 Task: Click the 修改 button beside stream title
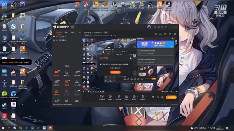(106, 32)
